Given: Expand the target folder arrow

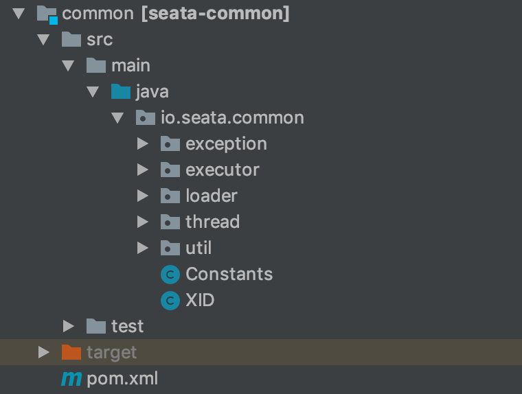Looking at the screenshot, I should [x=44, y=352].
